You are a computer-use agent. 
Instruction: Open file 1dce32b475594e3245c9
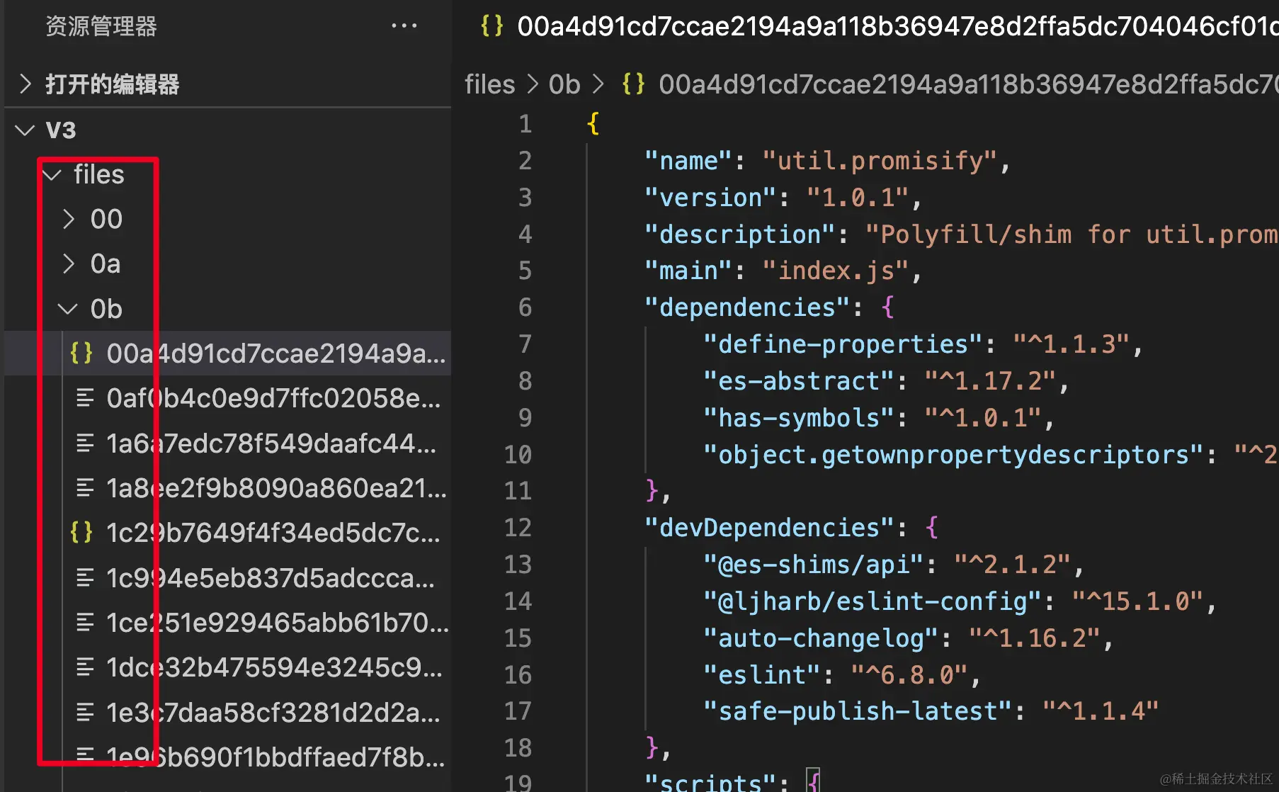(228, 667)
